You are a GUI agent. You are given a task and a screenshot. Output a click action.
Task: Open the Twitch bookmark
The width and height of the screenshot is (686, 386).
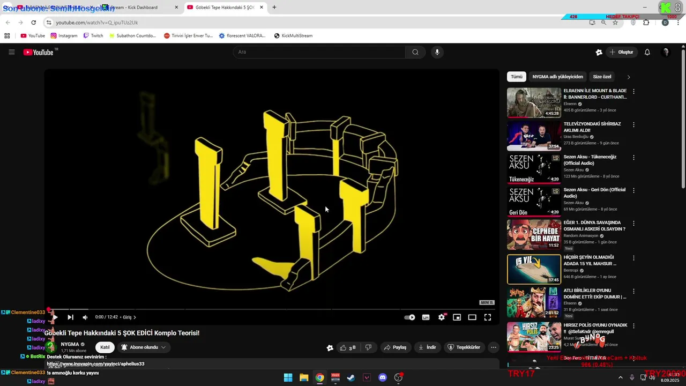click(x=93, y=36)
